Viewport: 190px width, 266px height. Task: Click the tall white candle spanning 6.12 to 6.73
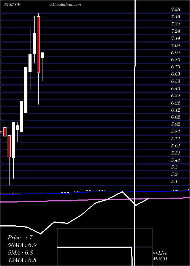tap(26, 90)
